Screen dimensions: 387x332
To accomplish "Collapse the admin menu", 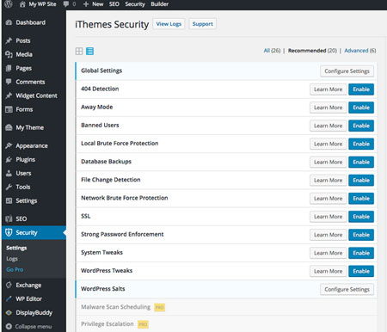I will [28, 326].
